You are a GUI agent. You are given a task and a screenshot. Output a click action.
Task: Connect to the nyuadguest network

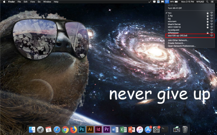190,30
